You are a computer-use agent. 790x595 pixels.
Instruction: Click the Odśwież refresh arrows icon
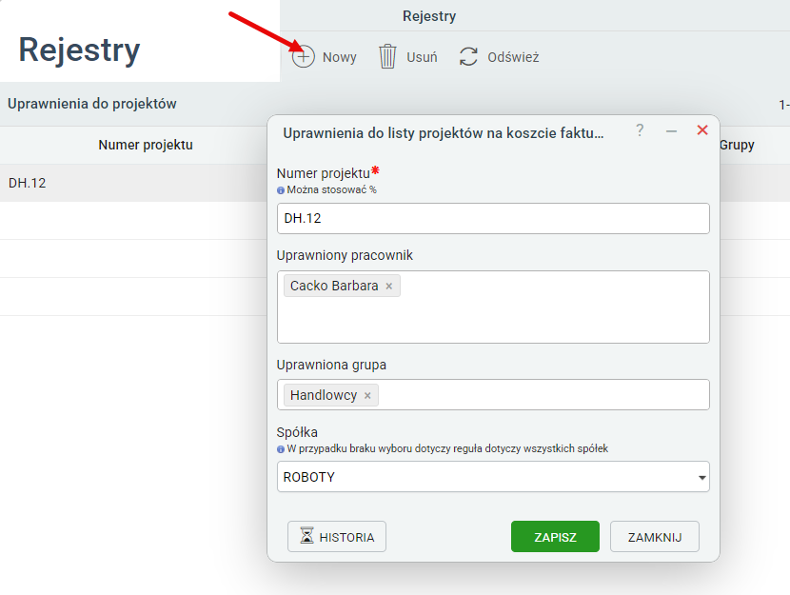click(468, 56)
